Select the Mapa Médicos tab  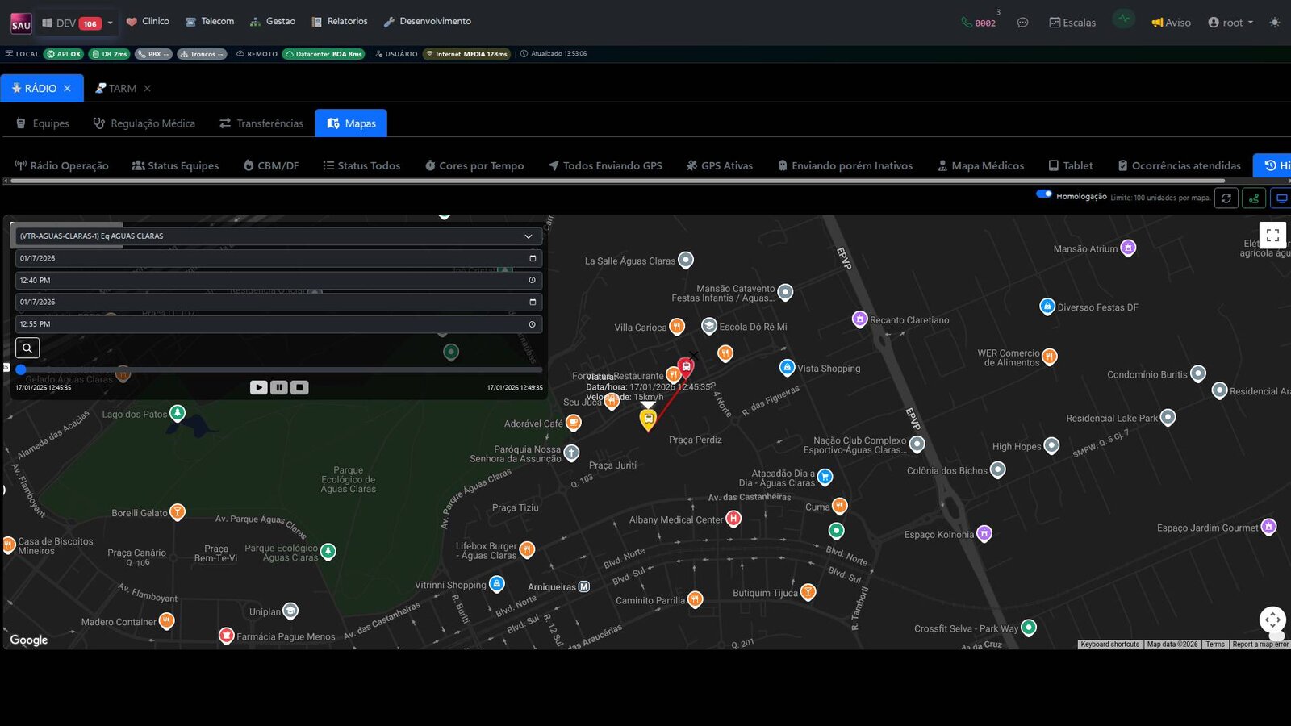point(980,165)
